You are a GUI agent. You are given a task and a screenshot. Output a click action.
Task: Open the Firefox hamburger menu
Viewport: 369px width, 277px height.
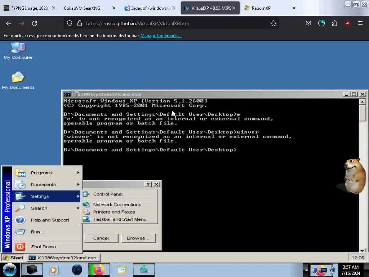[x=360, y=23]
